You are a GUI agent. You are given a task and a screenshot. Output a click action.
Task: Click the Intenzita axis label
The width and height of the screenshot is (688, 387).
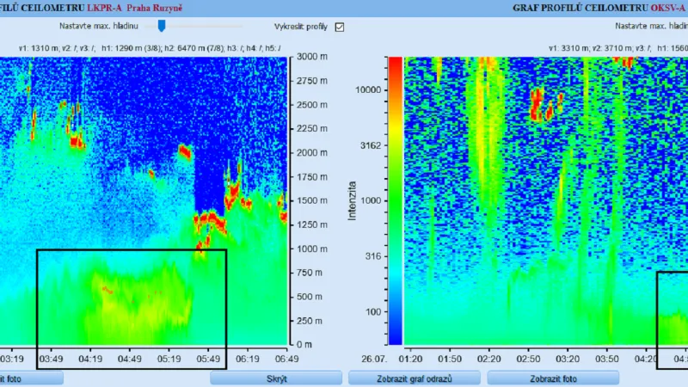pos(352,200)
